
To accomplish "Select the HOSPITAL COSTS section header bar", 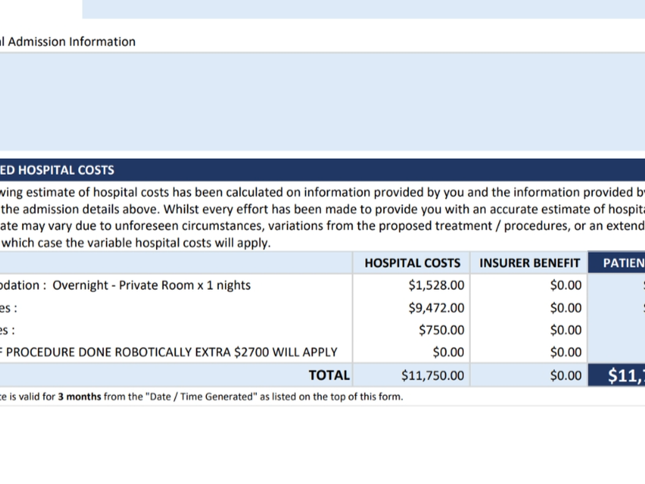I will 322,170.
